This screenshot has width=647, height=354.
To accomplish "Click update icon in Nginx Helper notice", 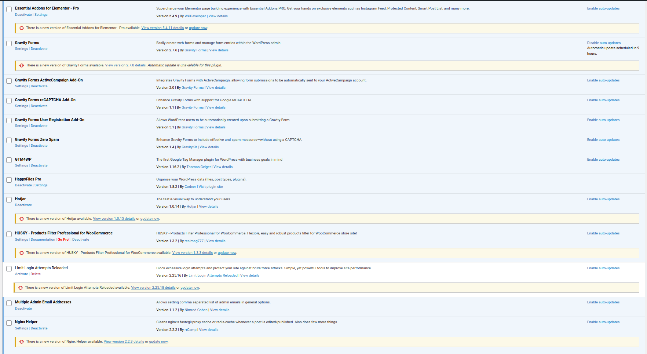I will pyautogui.click(x=22, y=342).
